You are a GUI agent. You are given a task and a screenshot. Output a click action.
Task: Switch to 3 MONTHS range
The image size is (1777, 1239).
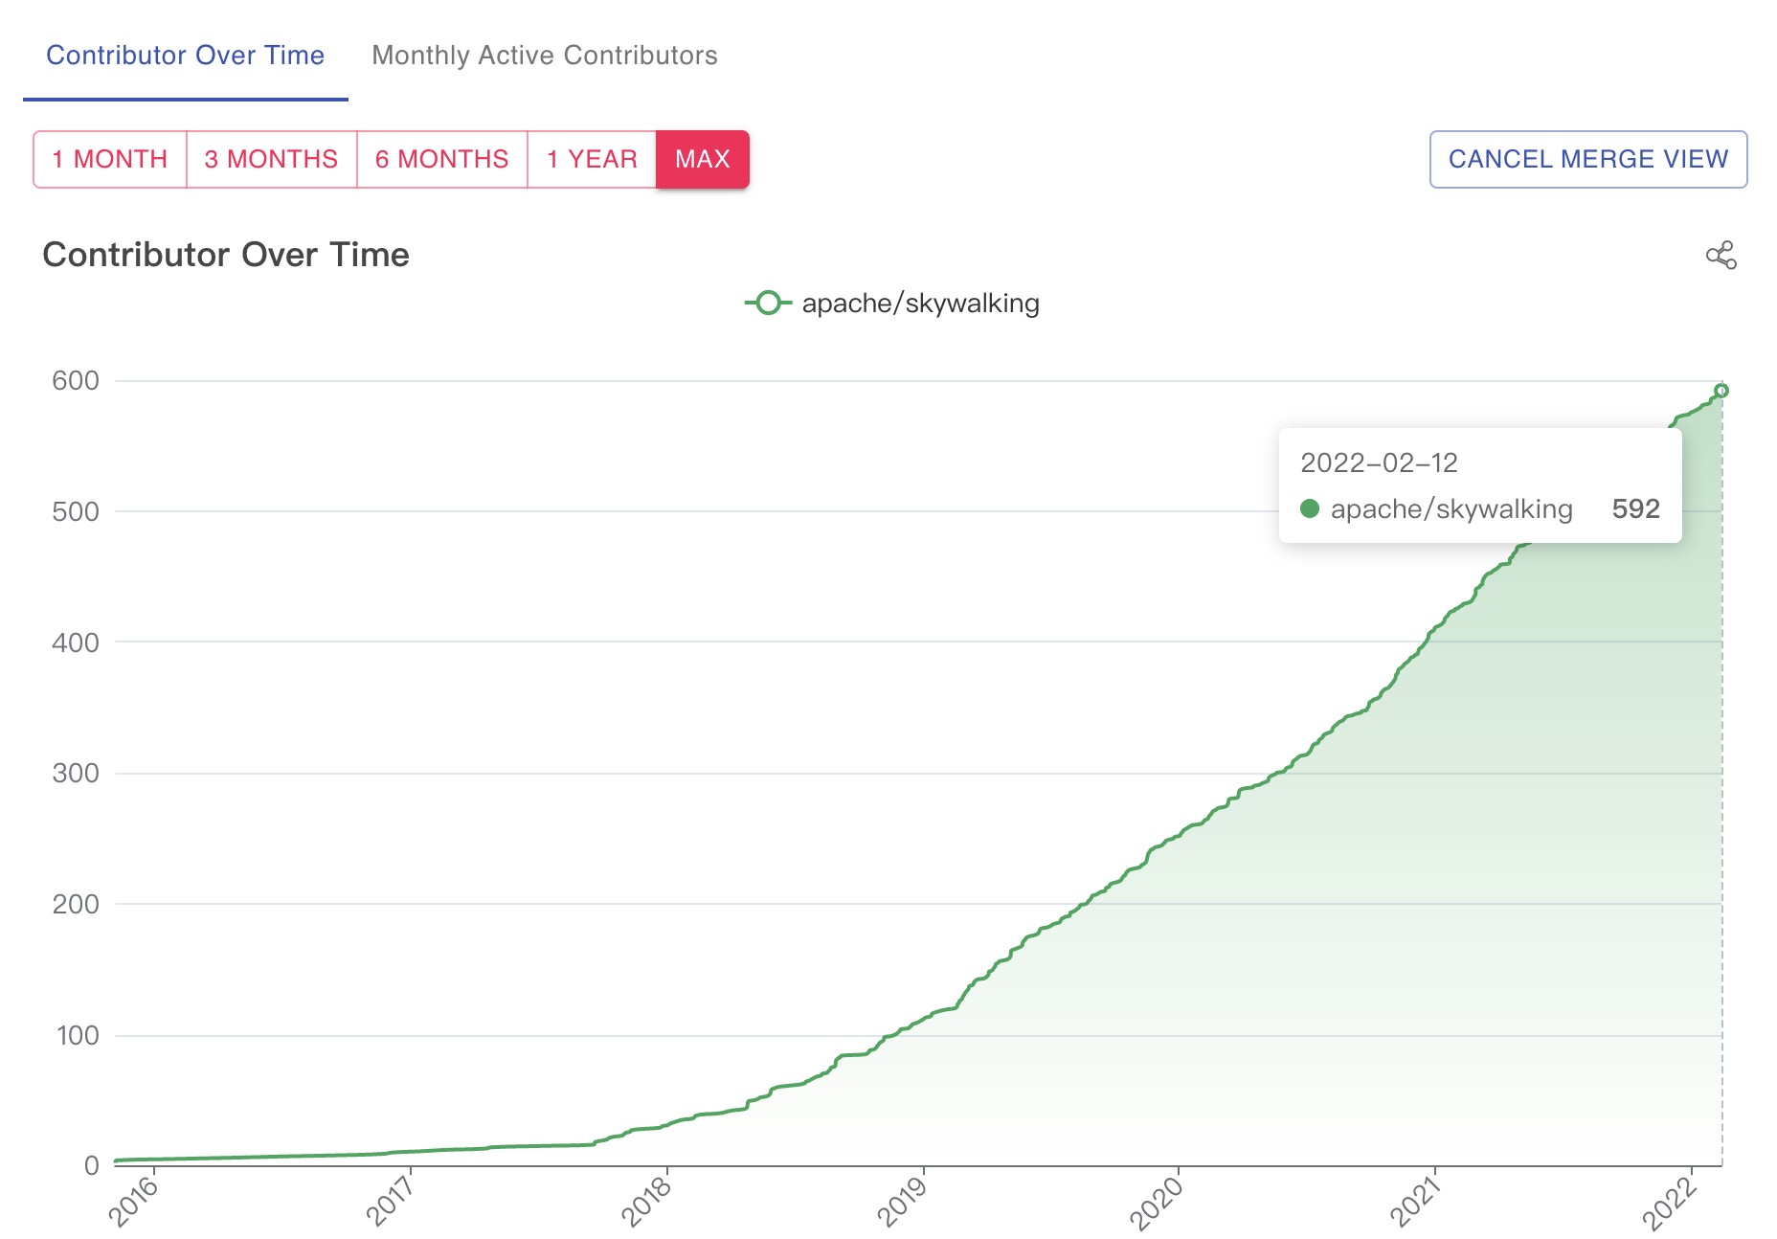(271, 159)
